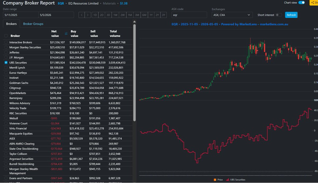Click the end date field 5/5/2026
Screen dimensions: 318x183
[x=56, y=15]
